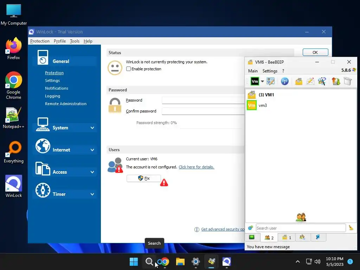360x270 pixels.
Task: Switch to the green screen tab in BeeBEEP
Action: [252, 237]
